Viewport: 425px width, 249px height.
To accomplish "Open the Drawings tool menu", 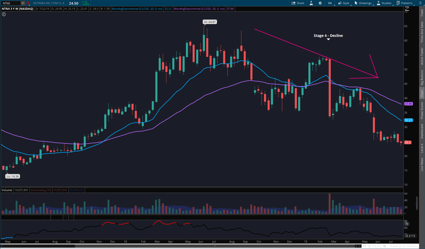I will click(x=363, y=3).
